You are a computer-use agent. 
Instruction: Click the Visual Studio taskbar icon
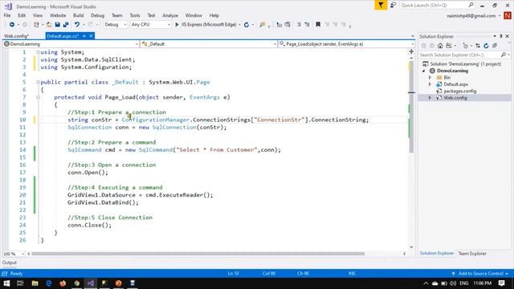click(91, 283)
